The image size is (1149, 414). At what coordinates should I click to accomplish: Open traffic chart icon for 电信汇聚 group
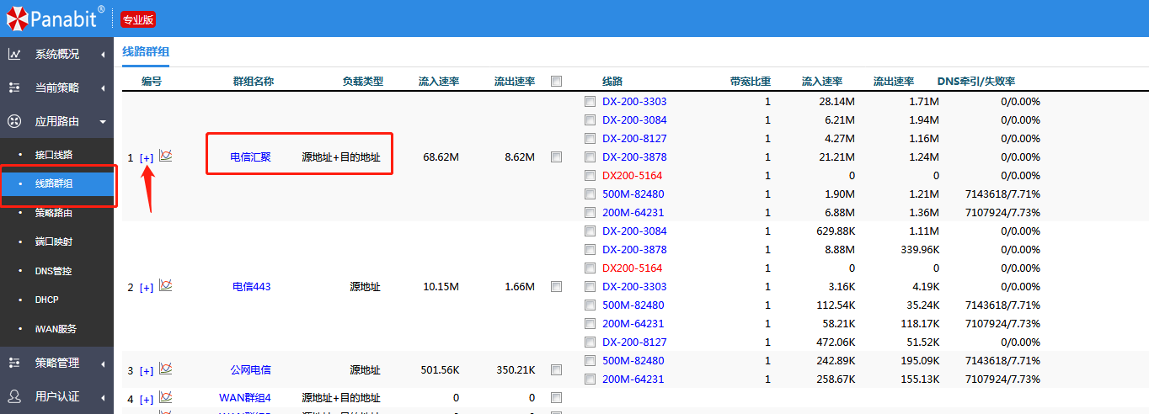(166, 156)
